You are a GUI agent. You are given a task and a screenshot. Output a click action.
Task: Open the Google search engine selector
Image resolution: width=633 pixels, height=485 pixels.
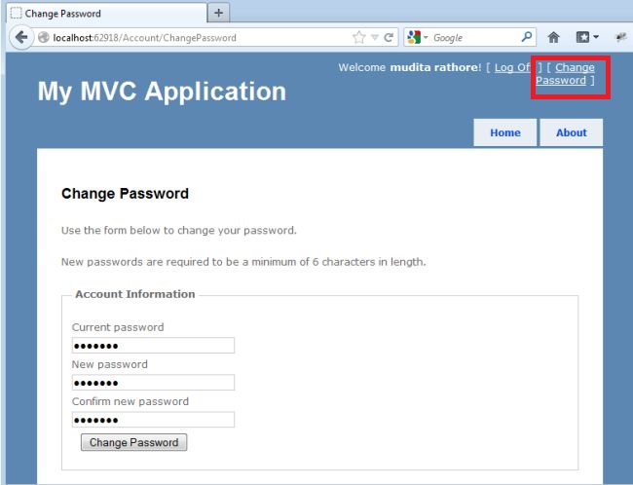(x=417, y=38)
